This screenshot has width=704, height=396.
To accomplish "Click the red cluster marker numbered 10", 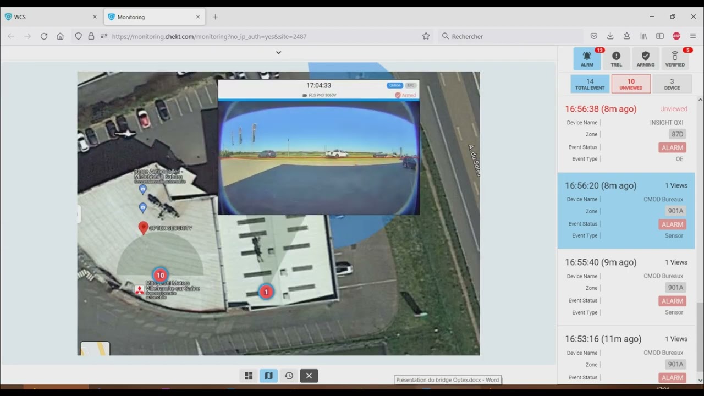I will (160, 275).
